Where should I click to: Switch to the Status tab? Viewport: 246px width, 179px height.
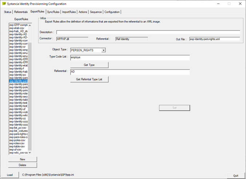point(8,12)
